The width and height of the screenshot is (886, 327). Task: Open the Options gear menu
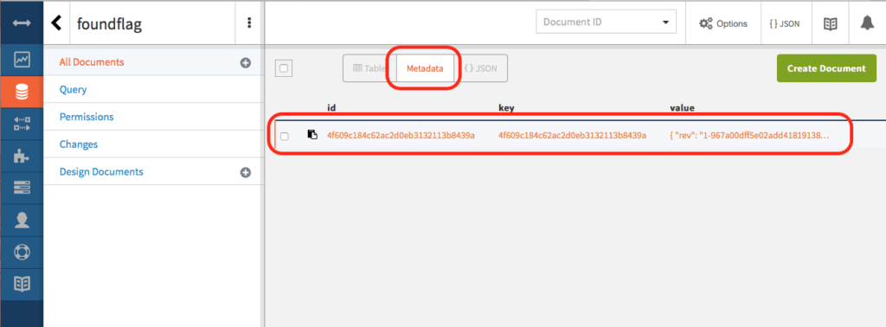[x=722, y=23]
